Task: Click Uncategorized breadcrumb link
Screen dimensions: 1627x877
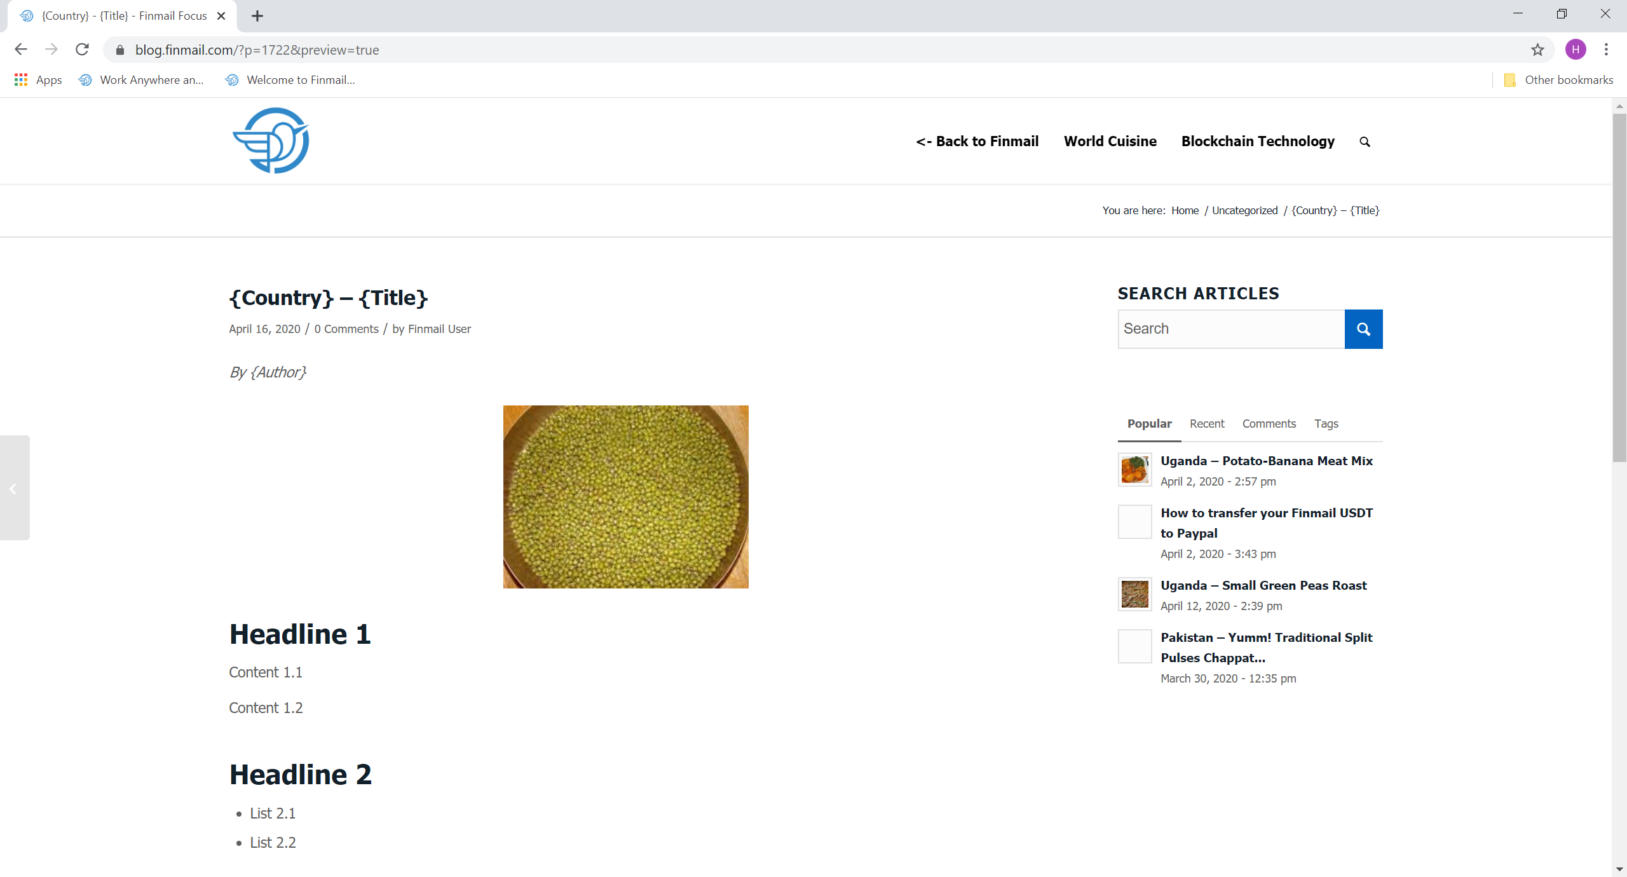Action: [1244, 210]
